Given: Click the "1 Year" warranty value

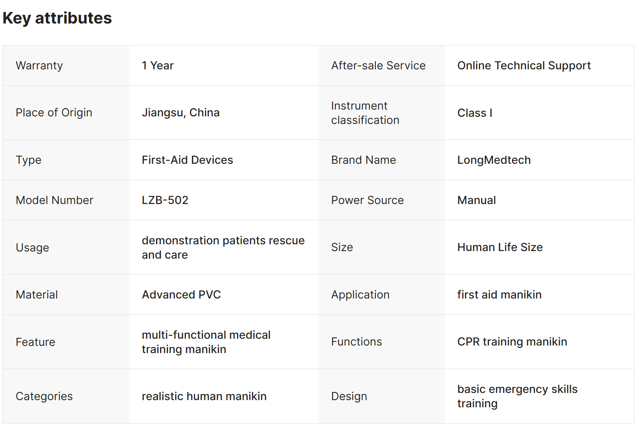Looking at the screenshot, I should [158, 65].
